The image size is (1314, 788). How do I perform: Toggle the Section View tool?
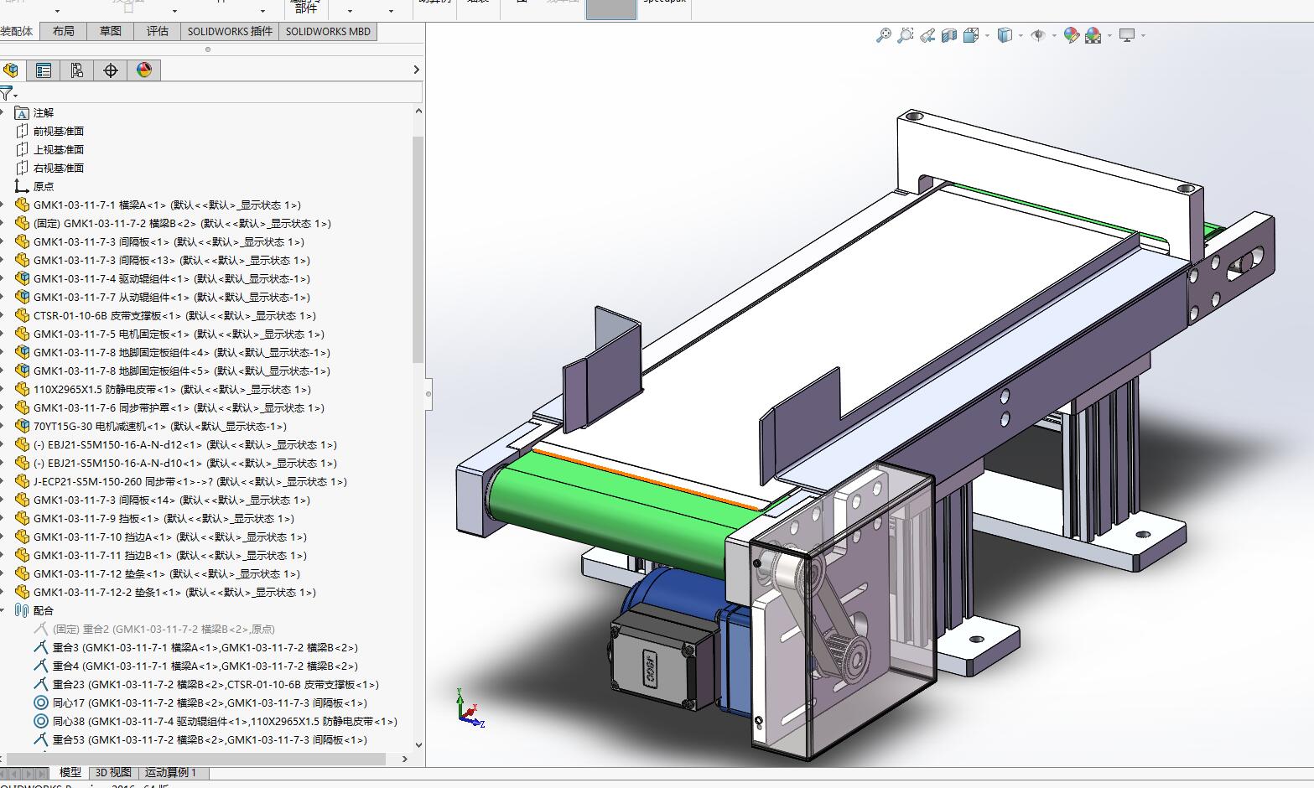coord(949,35)
